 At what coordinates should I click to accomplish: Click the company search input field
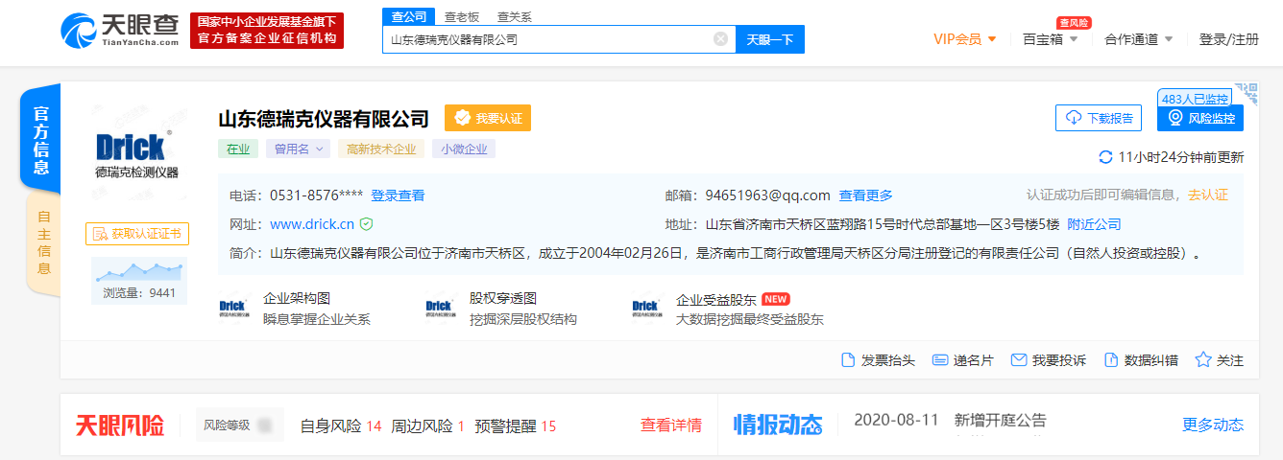tap(547, 39)
